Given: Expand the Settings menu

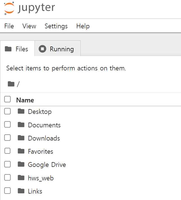Looking at the screenshot, I should tap(56, 26).
